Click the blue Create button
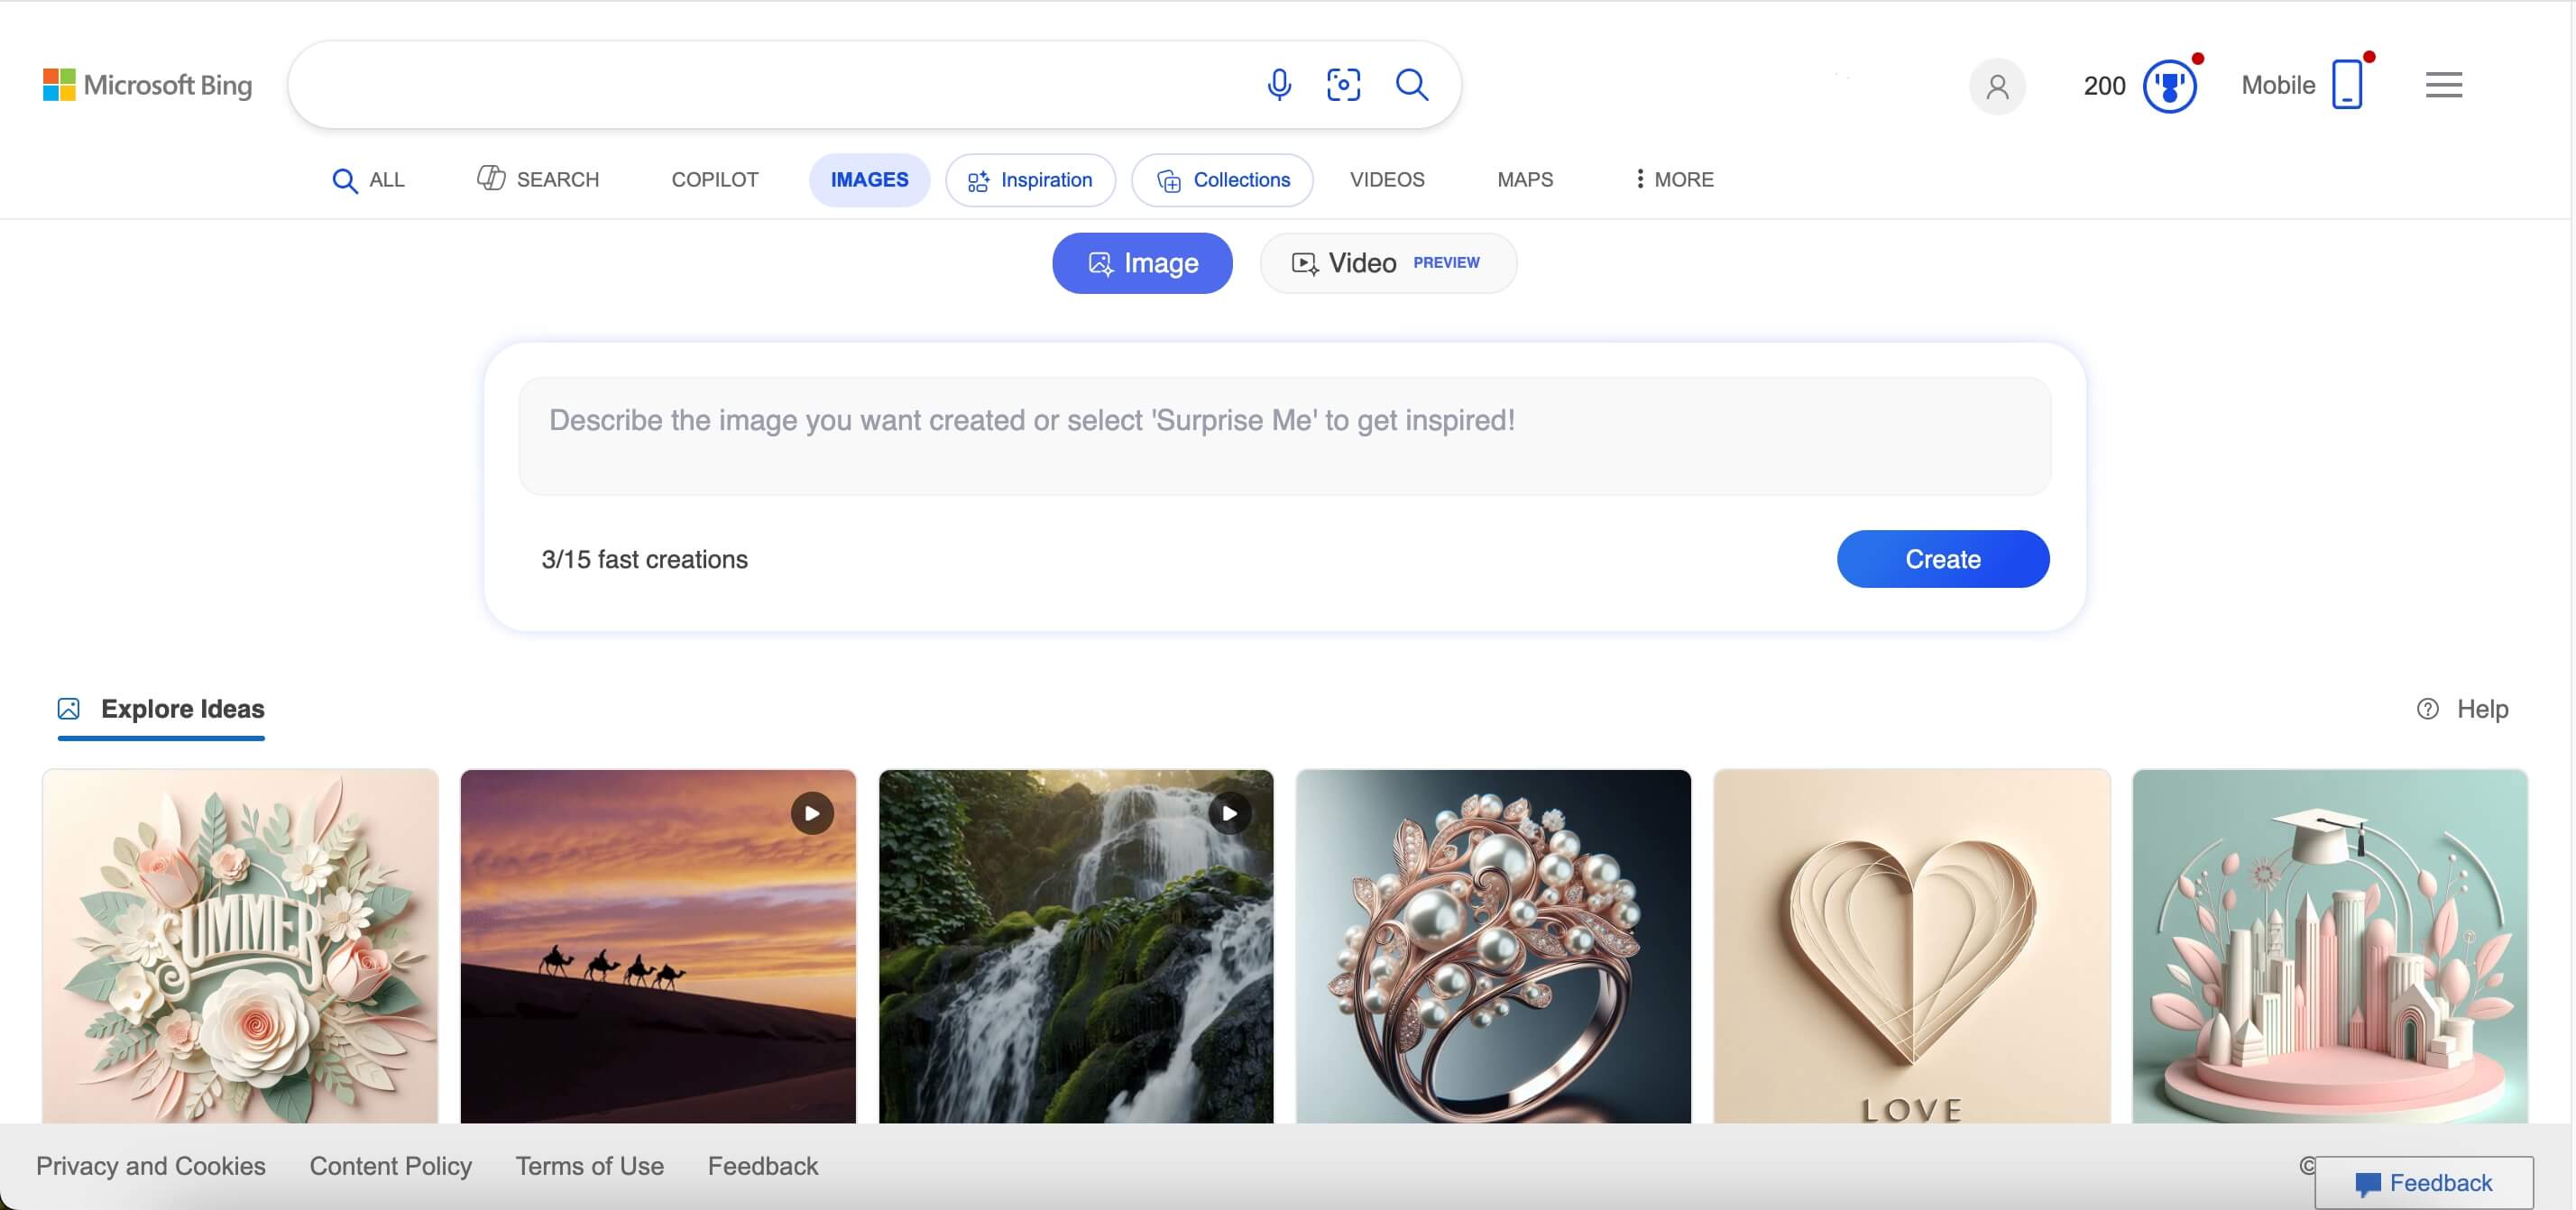The height and width of the screenshot is (1210, 2576). [x=1942, y=559]
